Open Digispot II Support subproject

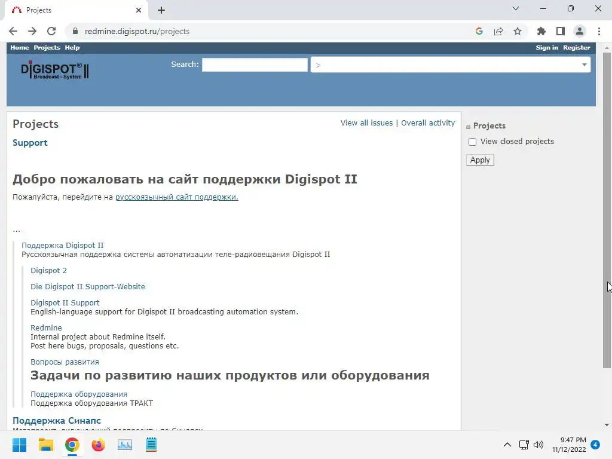click(65, 303)
